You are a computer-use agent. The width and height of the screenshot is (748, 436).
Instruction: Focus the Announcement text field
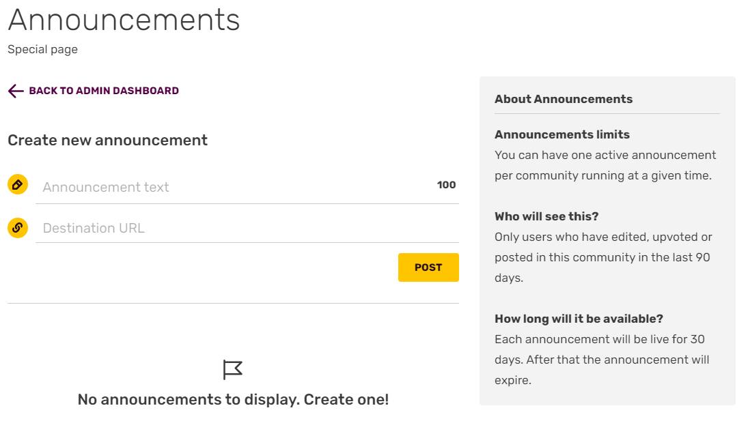[232, 187]
